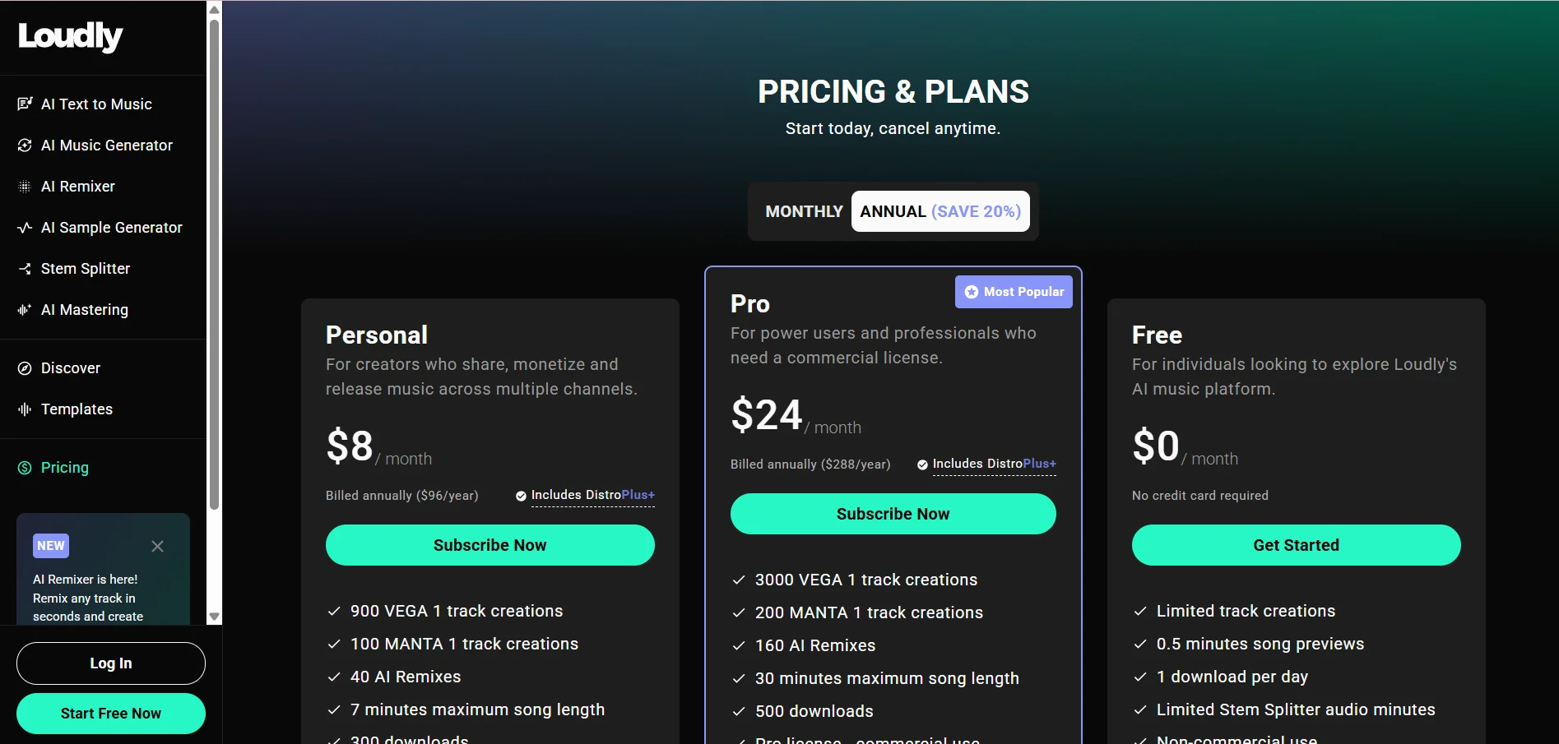Viewport: 1559px width, 744px height.
Task: Click the Loudly logo
Action: pyautogui.click(x=71, y=36)
